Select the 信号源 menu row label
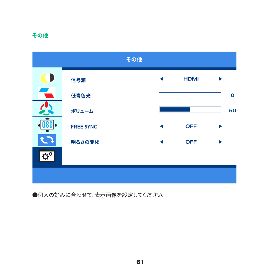280x280 pixels. coord(78,80)
